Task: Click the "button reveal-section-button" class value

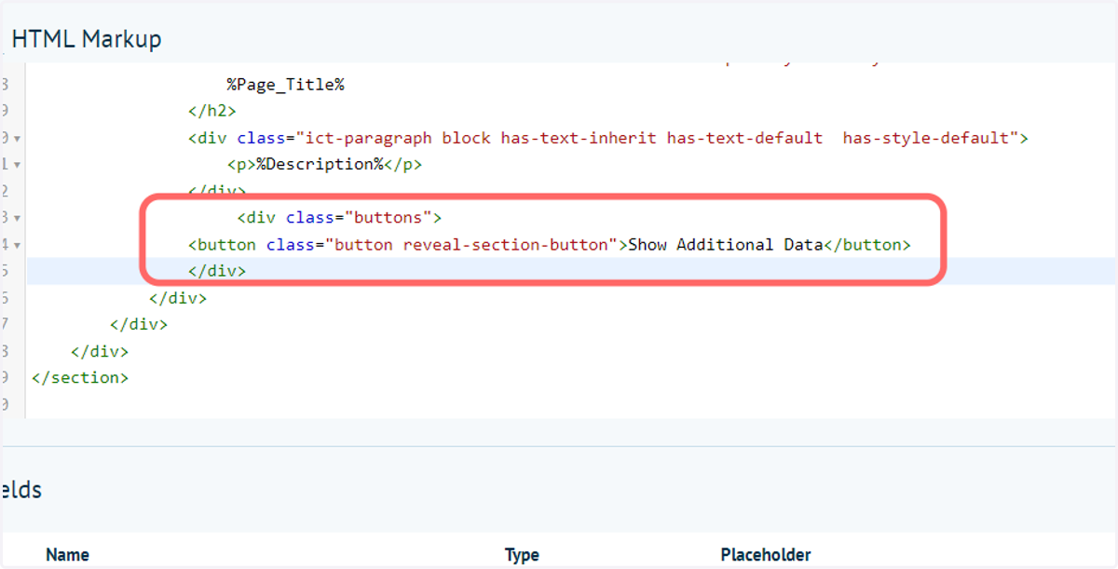Action: tap(471, 244)
